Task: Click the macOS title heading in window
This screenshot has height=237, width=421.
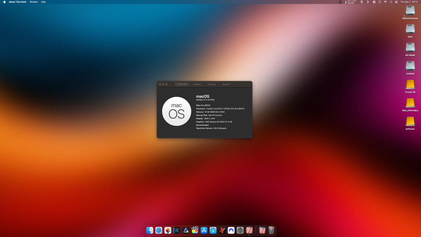Action: [203, 96]
